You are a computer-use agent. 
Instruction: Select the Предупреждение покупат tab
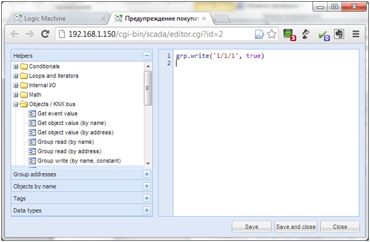click(160, 18)
